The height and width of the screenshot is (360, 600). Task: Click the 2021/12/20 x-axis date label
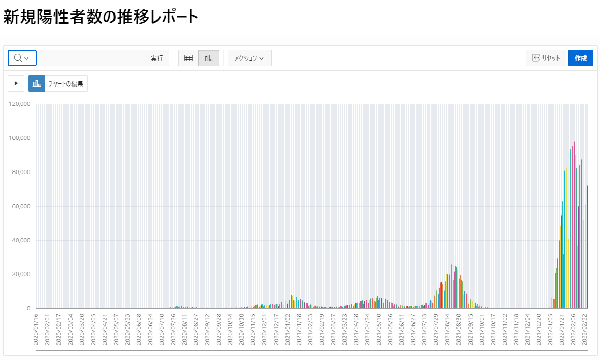(539, 330)
